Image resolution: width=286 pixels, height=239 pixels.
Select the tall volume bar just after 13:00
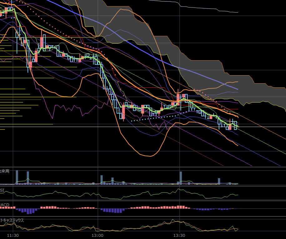coord(101,179)
